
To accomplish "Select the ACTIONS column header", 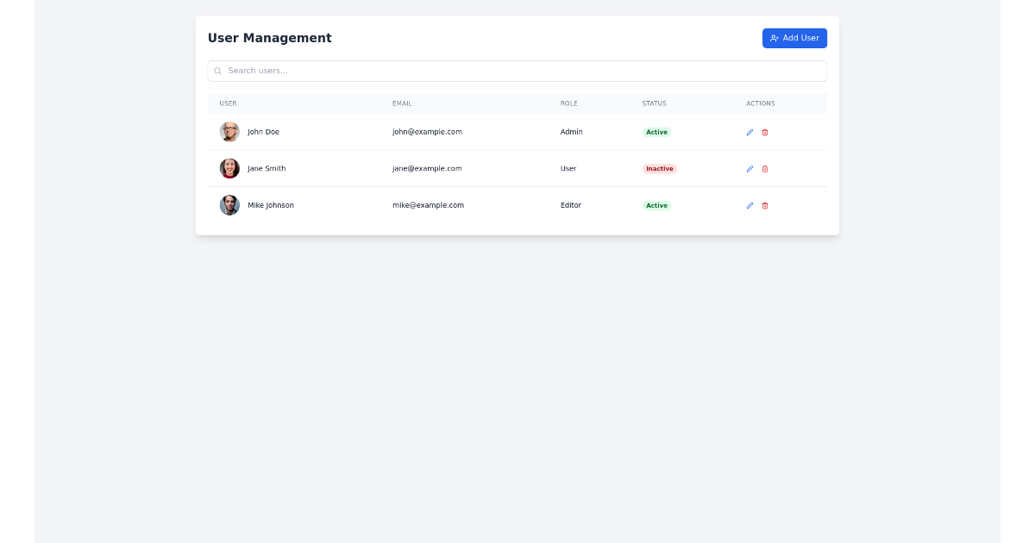I will 760,103.
